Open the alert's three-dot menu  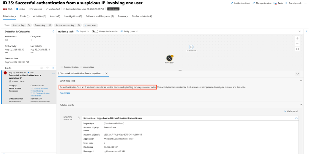click(x=53, y=74)
